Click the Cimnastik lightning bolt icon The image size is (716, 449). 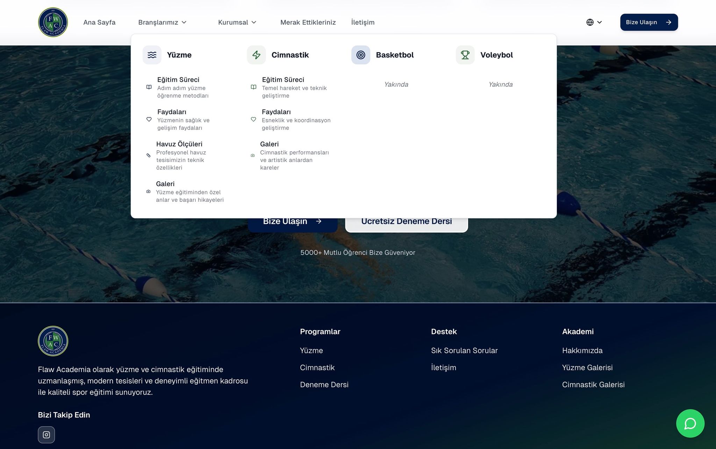[256, 55]
